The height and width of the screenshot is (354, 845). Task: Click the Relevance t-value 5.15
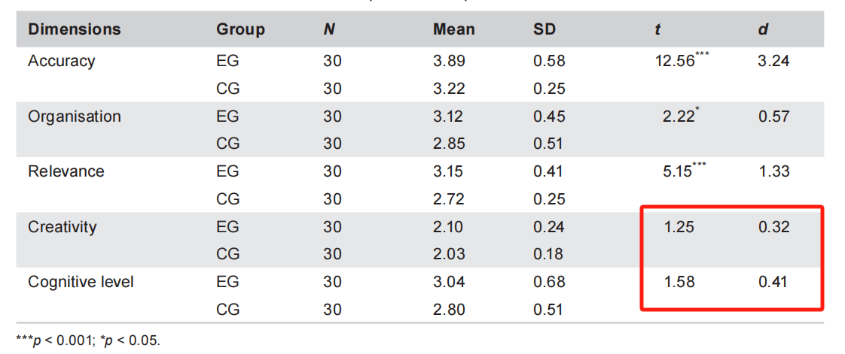click(679, 171)
